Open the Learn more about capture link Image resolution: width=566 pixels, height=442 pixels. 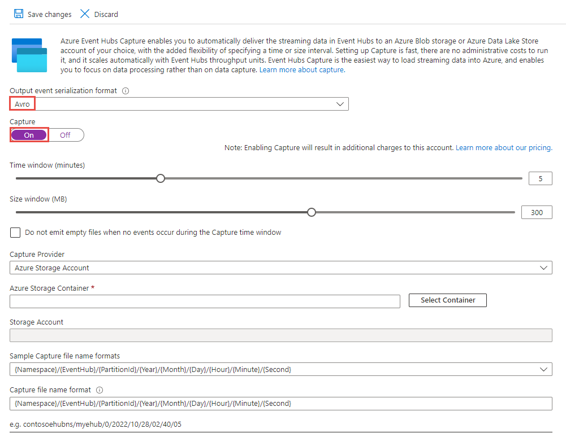(x=301, y=69)
